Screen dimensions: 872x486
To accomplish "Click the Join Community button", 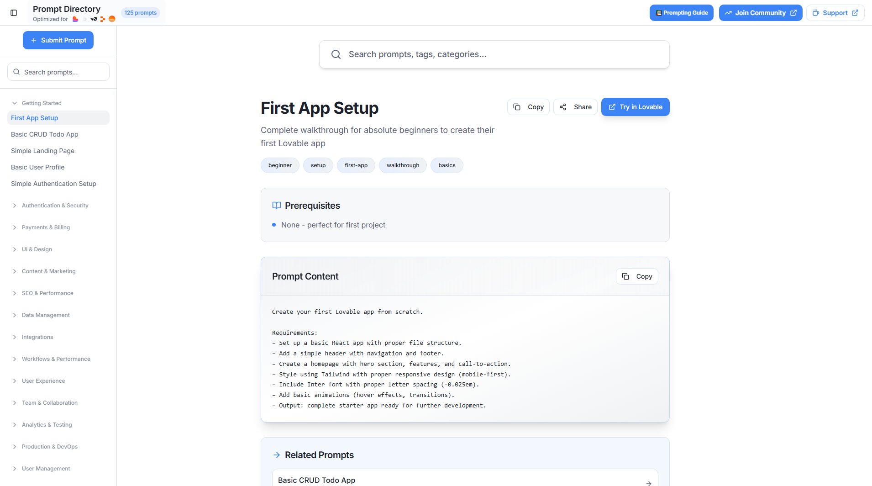I will pyautogui.click(x=761, y=13).
